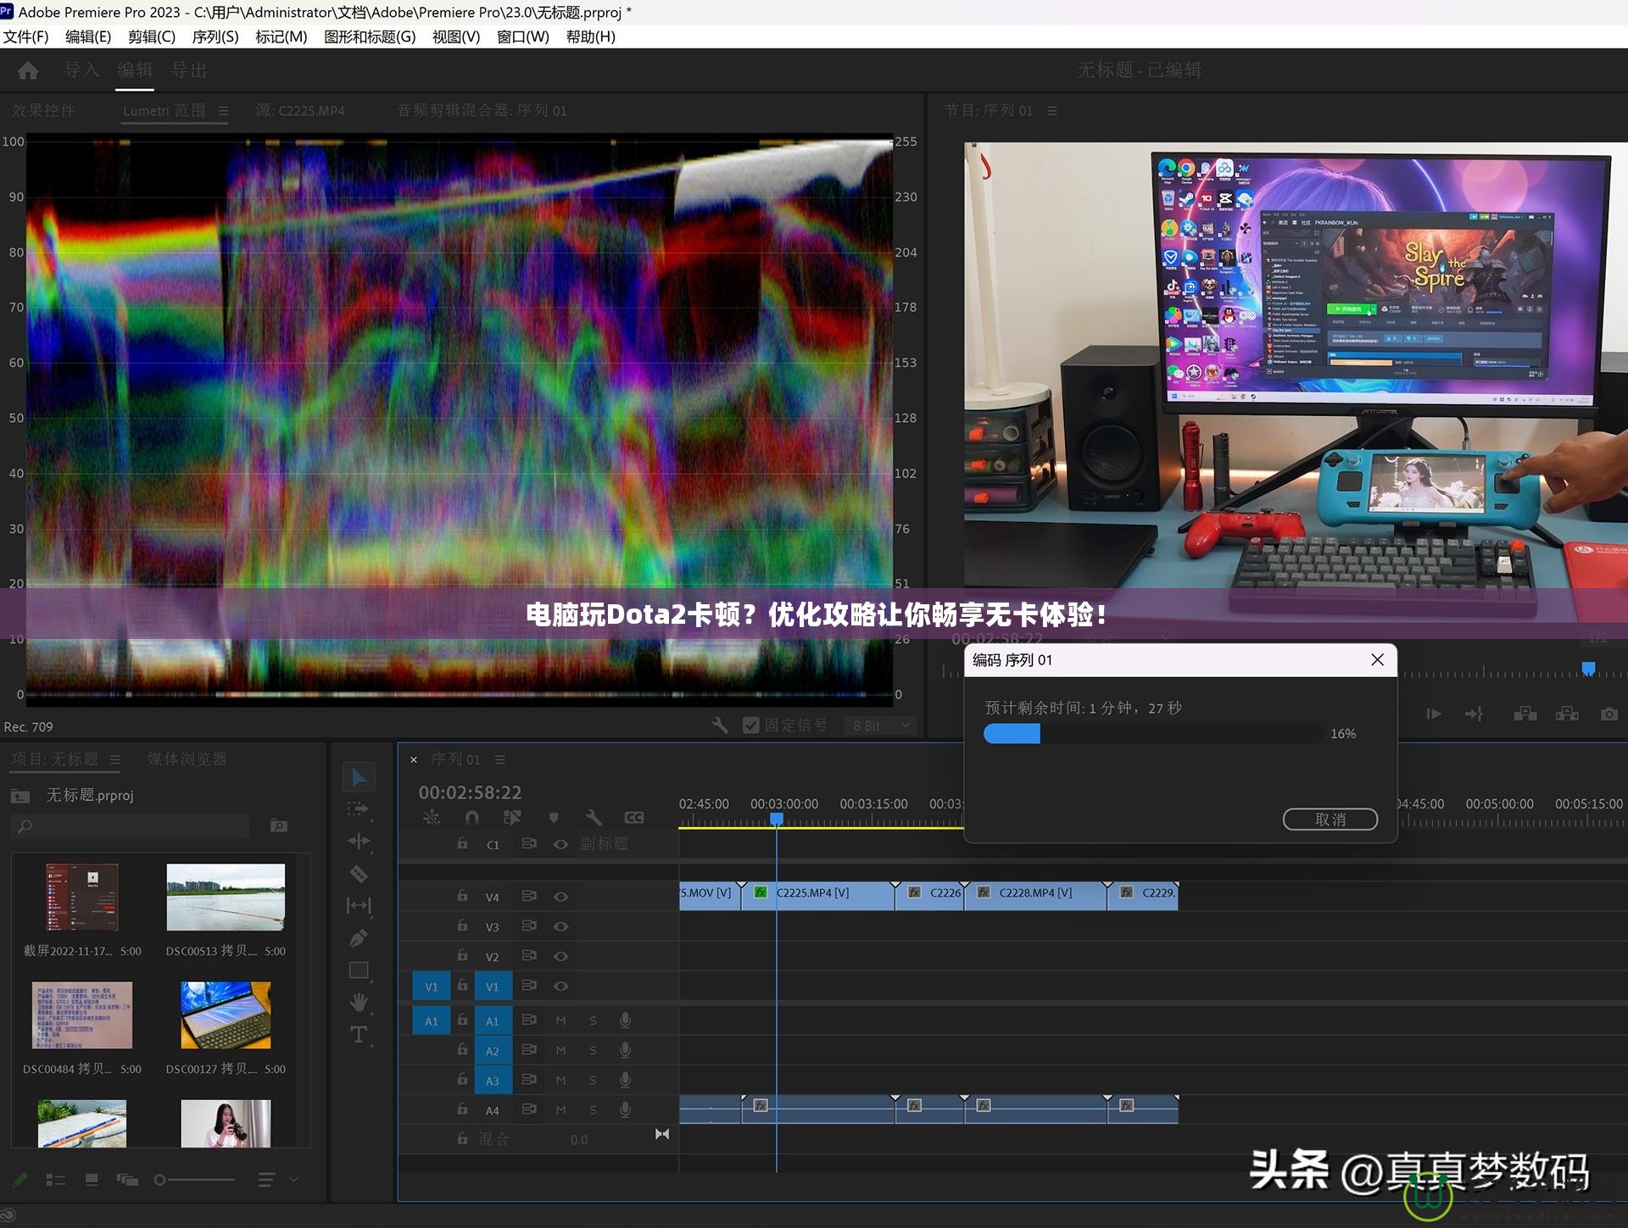Click project thumbnail zoom slider
Screen dimensions: 1628x1228
195,1180
